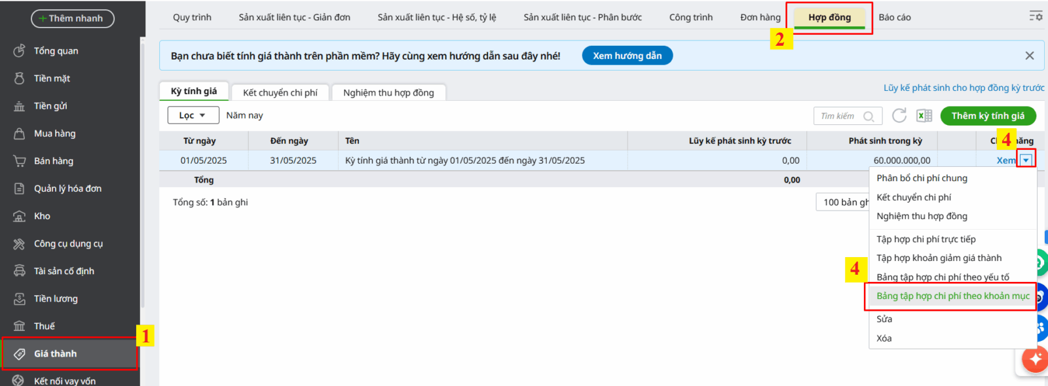Open the 100 bản ghi page size dropdown
The image size is (1048, 386).
(844, 202)
